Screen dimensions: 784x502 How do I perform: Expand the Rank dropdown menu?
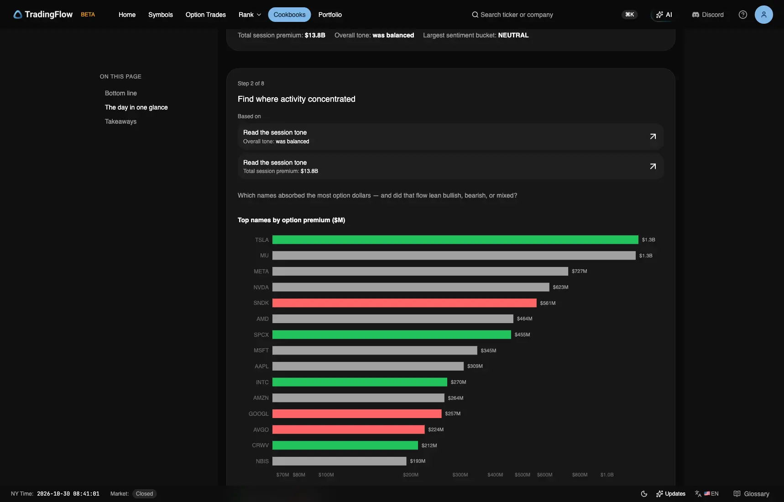point(250,15)
